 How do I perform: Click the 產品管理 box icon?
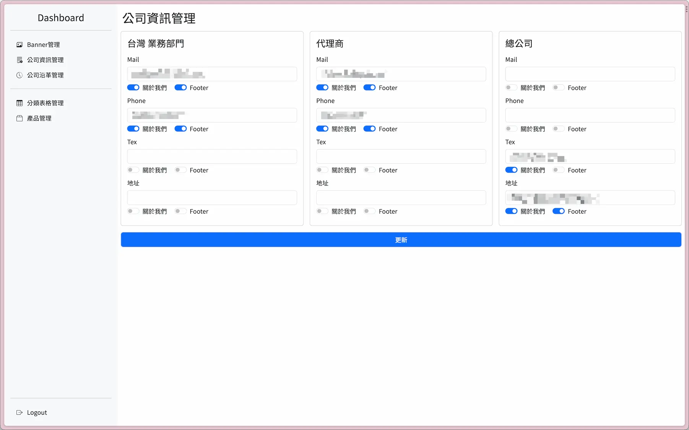point(19,118)
